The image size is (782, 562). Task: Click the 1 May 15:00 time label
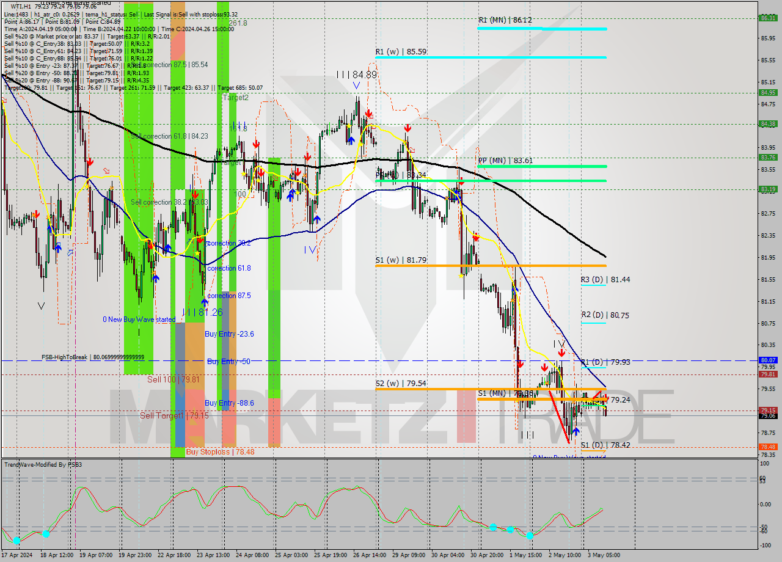526,555
